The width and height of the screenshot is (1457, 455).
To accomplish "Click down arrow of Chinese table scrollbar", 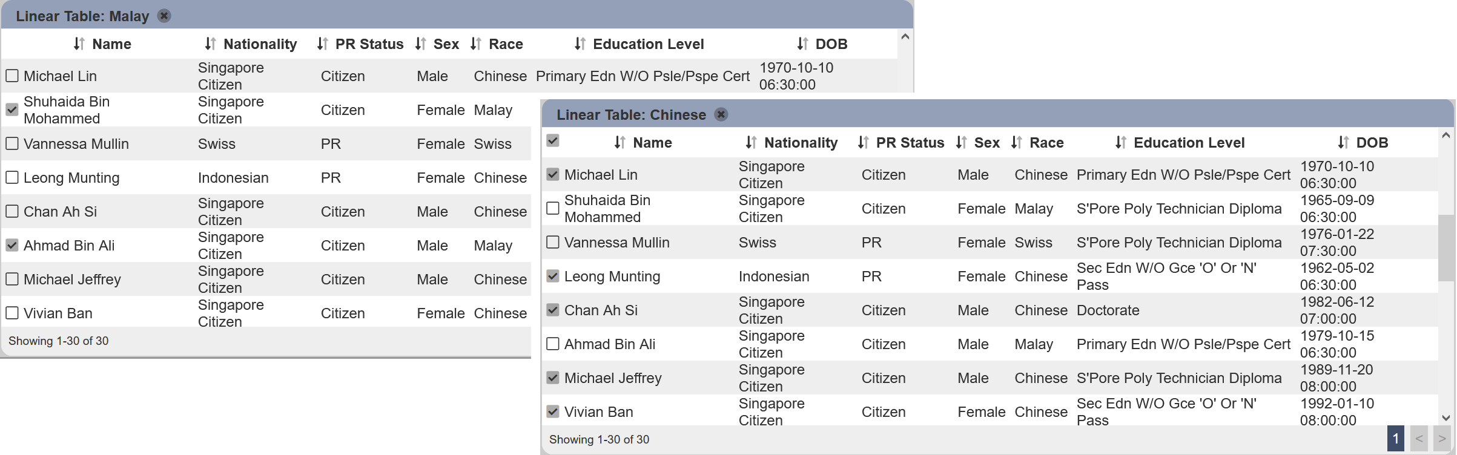I will click(1446, 417).
